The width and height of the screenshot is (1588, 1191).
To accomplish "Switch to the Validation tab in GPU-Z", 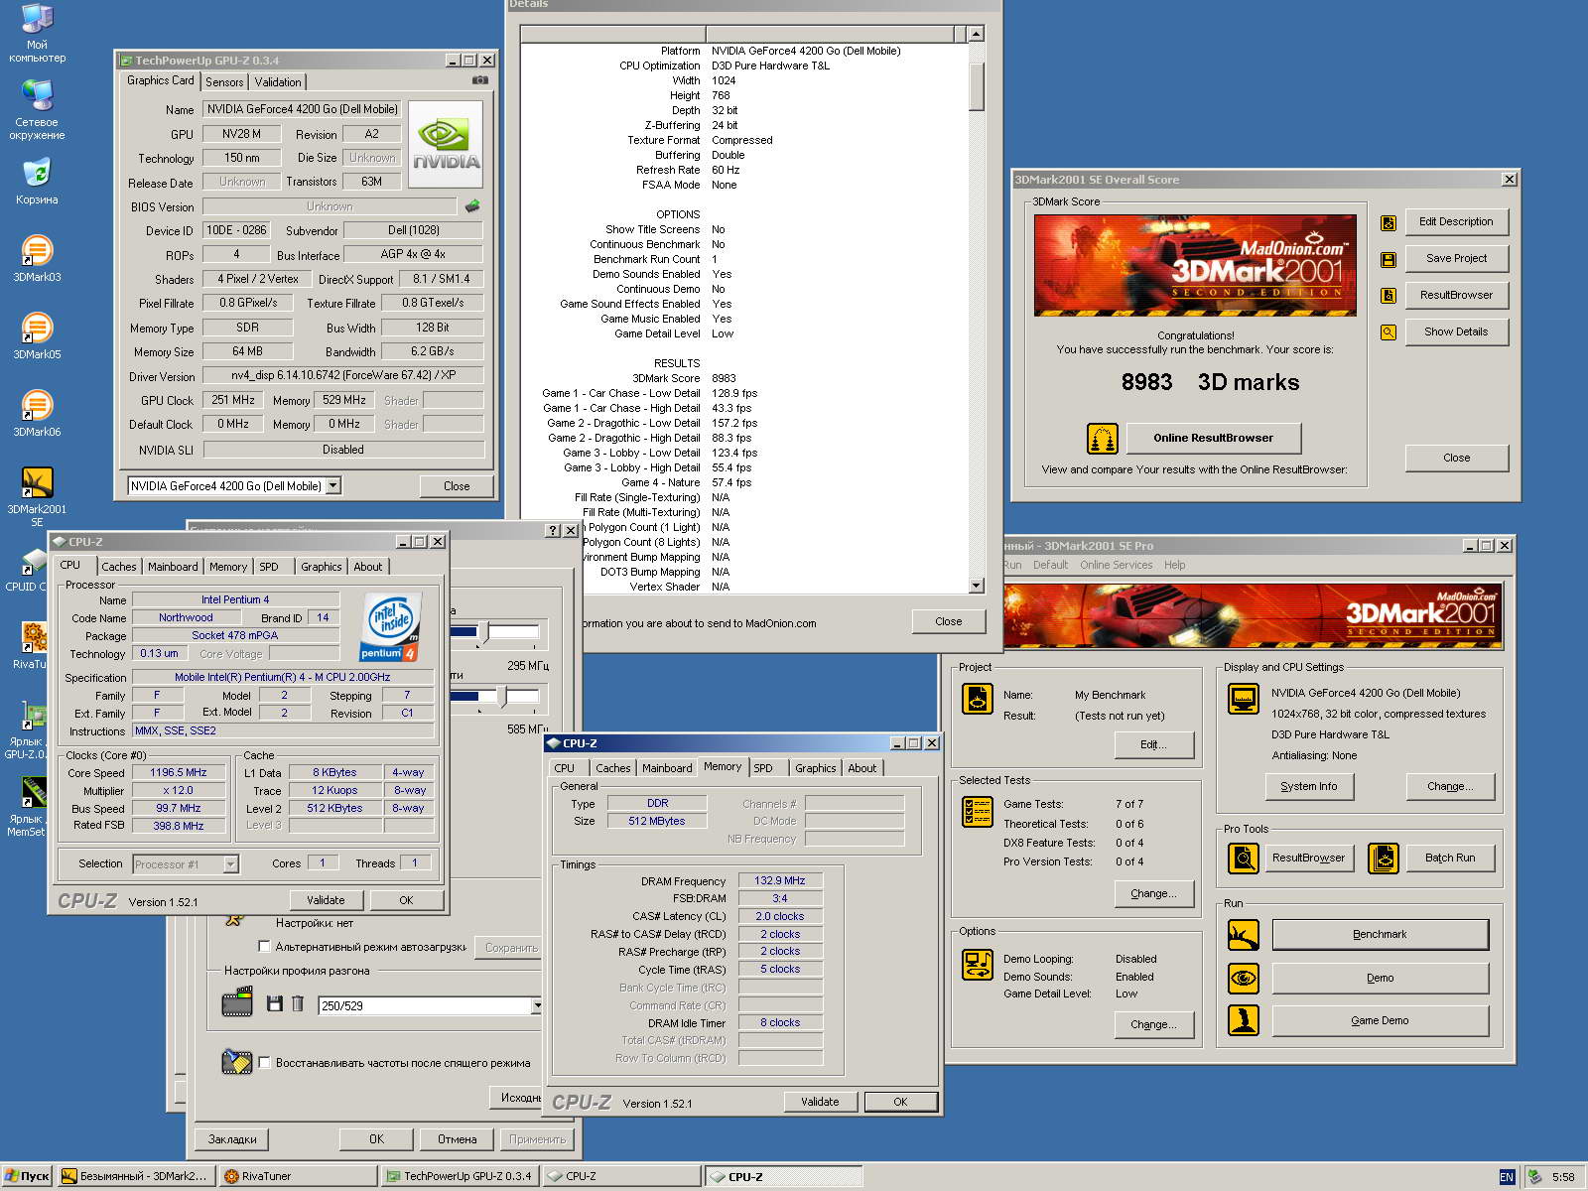I will (278, 82).
